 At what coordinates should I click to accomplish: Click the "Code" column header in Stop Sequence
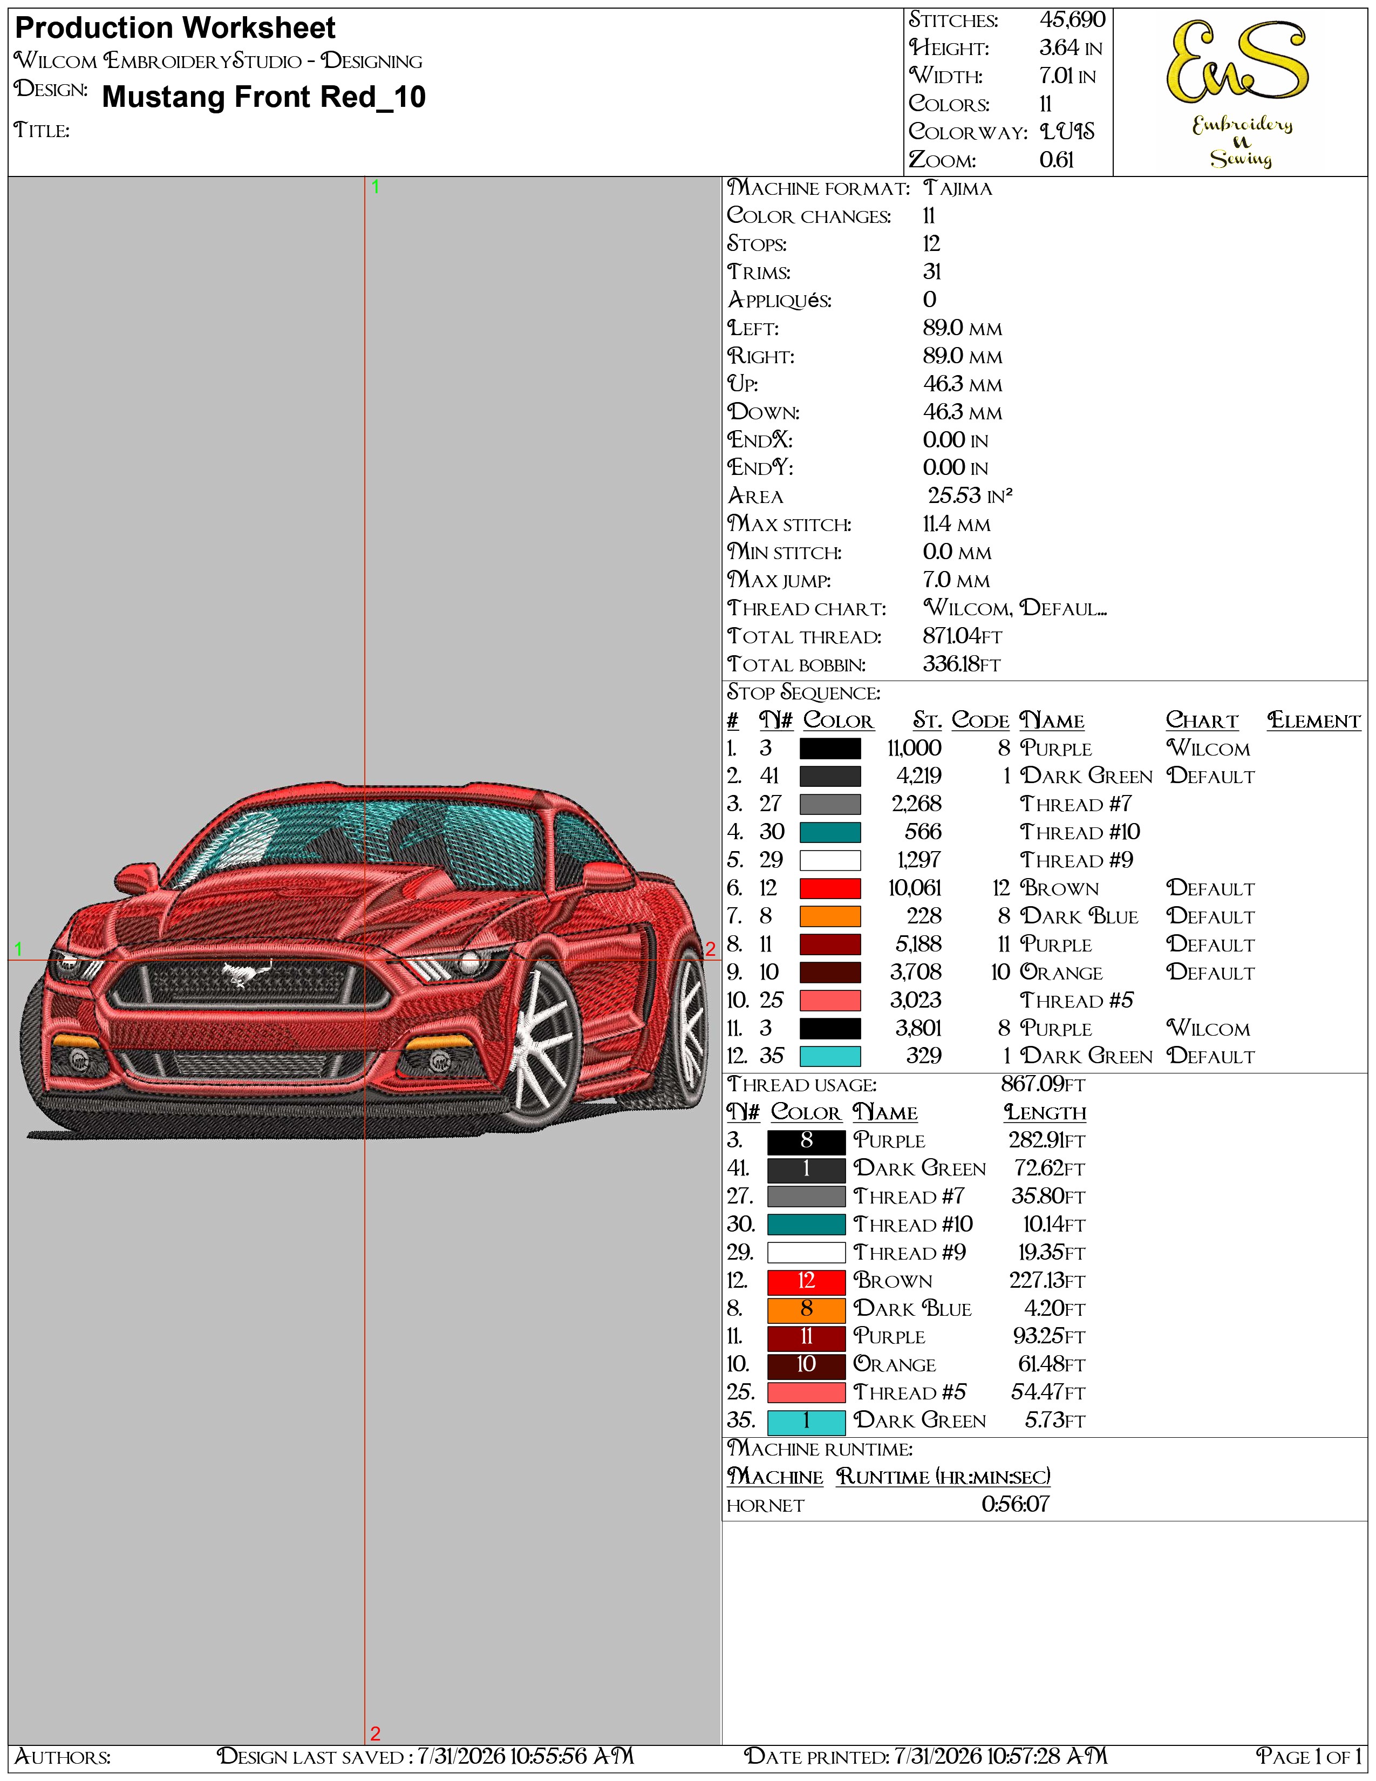tap(980, 721)
